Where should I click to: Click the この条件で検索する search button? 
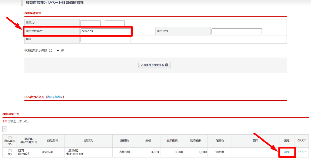click(154, 65)
